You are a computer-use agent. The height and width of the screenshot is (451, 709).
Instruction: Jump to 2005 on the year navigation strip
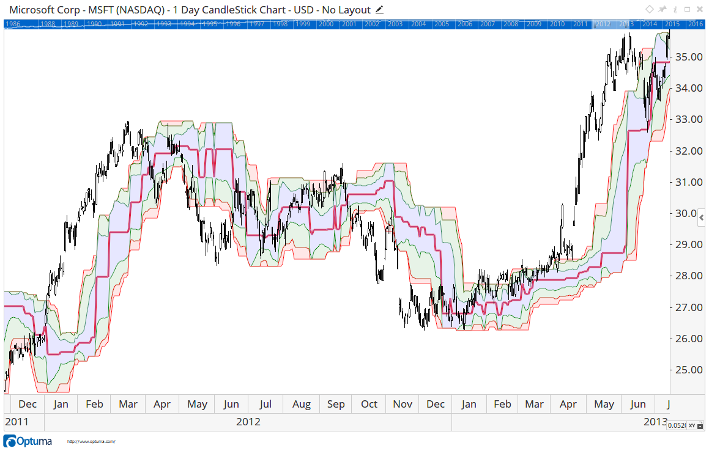(442, 23)
